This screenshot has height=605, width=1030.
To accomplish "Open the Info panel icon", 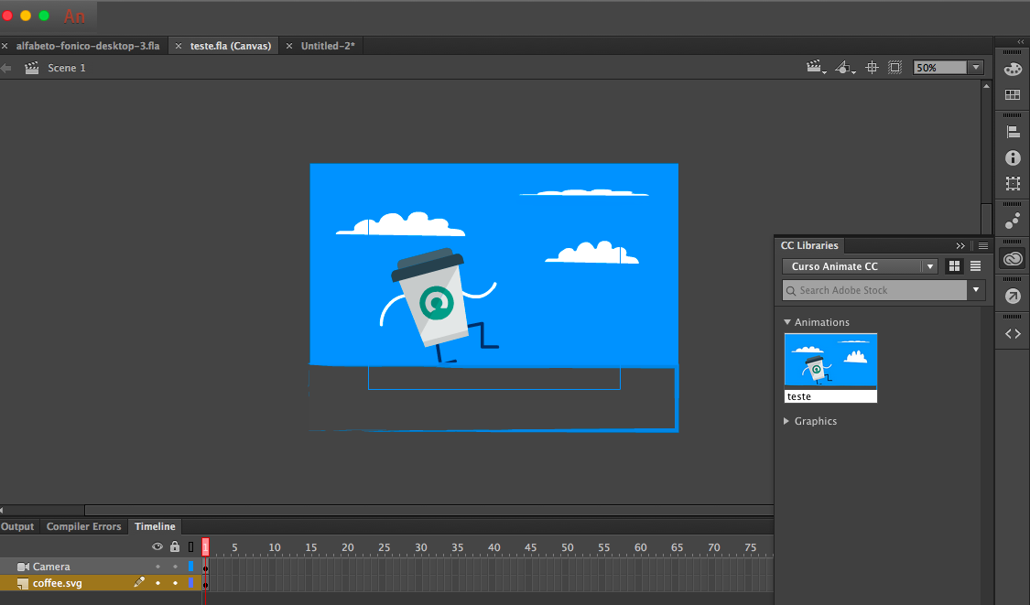I will tap(1013, 157).
